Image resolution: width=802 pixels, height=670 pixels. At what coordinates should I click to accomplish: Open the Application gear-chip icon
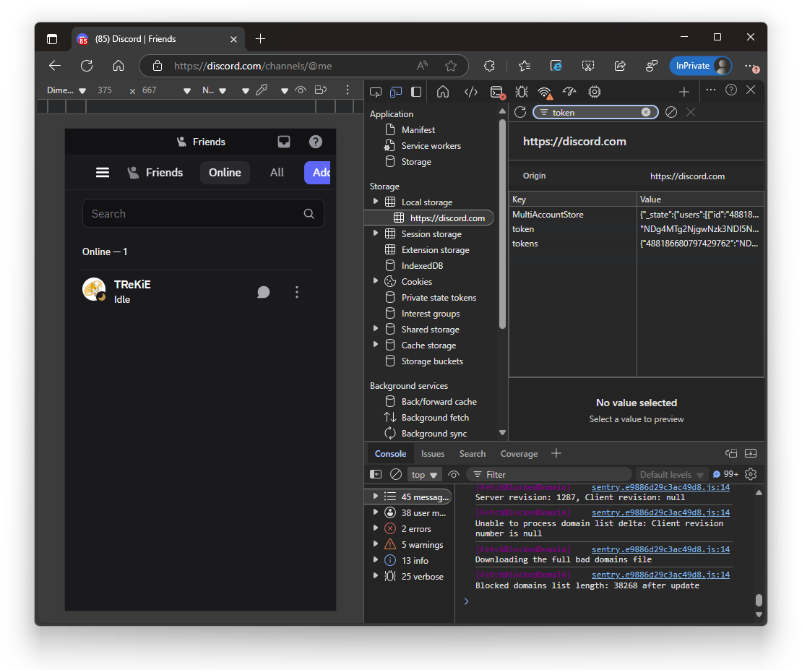point(595,92)
